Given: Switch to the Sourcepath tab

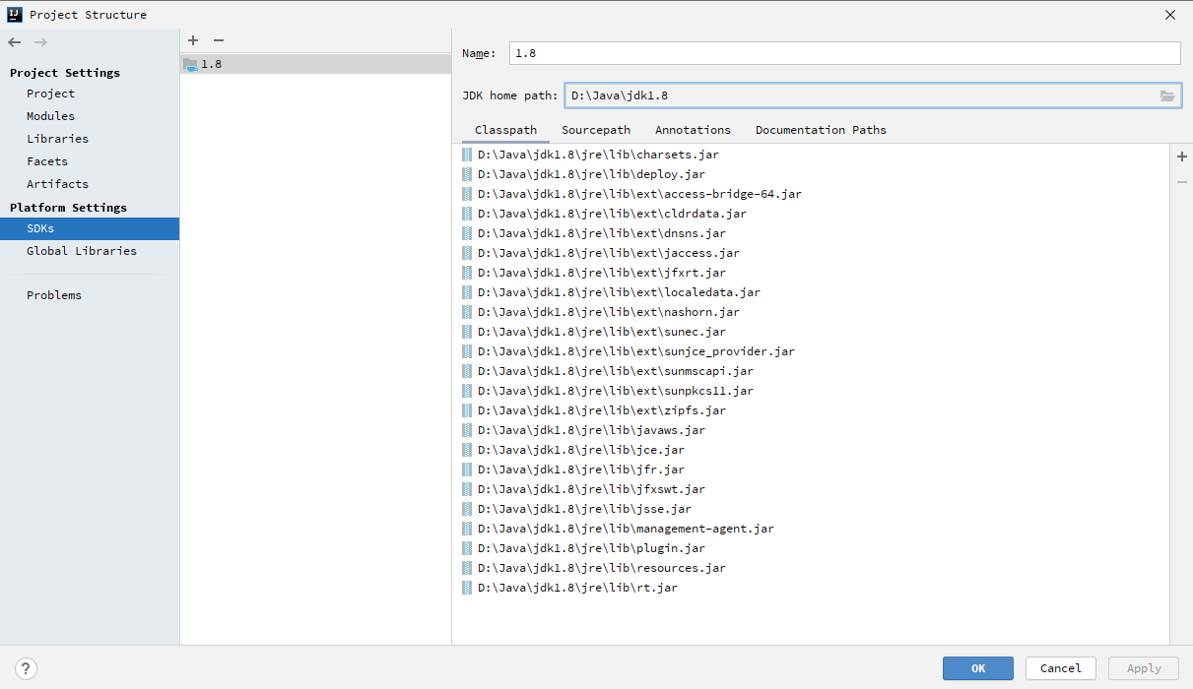Looking at the screenshot, I should click(x=596, y=130).
